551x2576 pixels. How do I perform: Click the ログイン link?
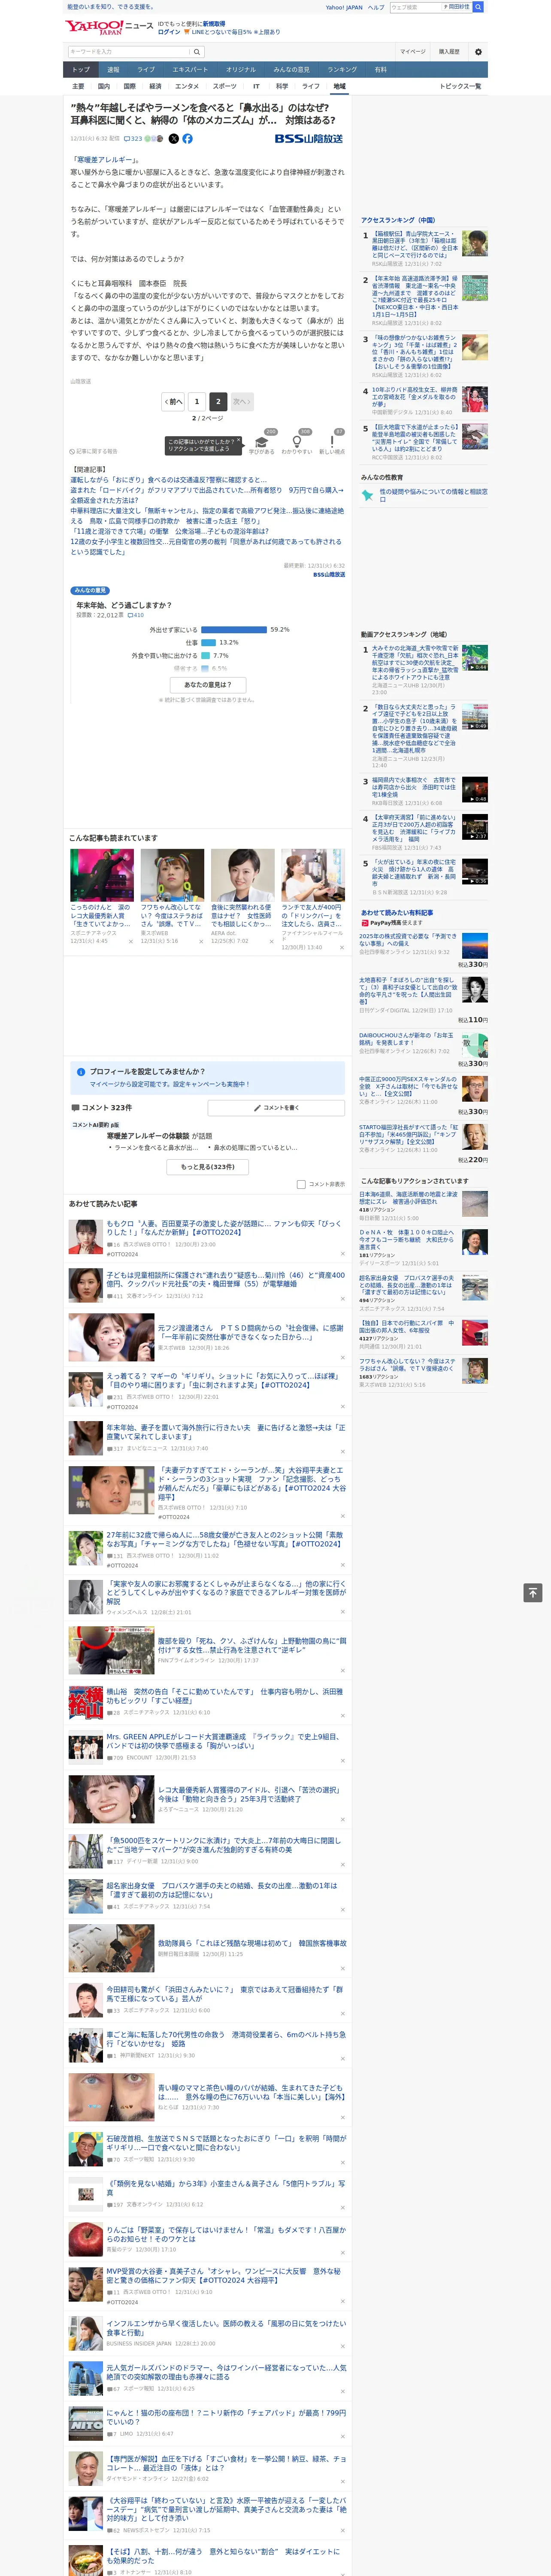pos(169,32)
